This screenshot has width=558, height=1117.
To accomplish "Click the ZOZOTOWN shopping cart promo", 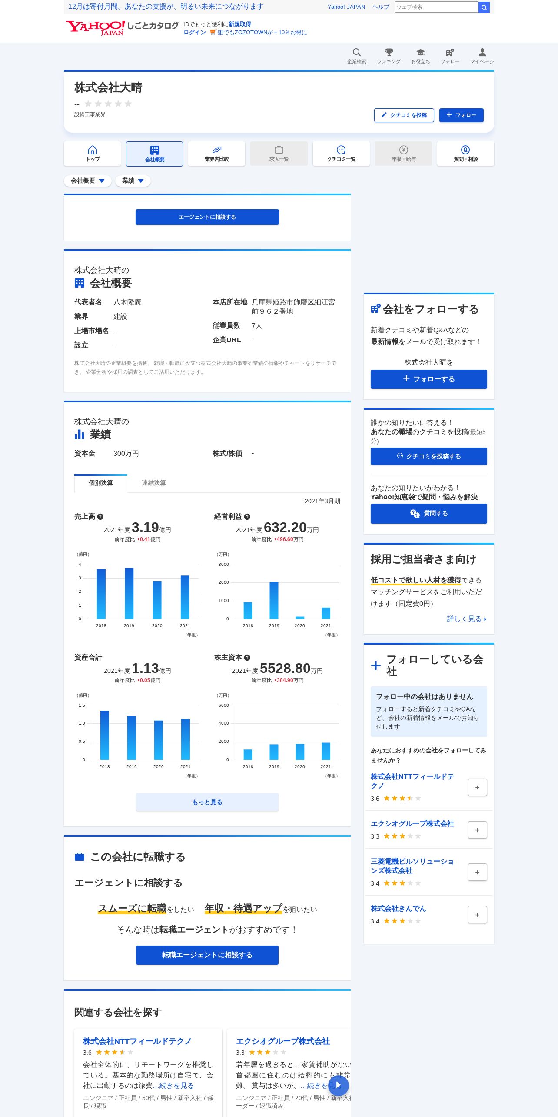I will click(258, 33).
